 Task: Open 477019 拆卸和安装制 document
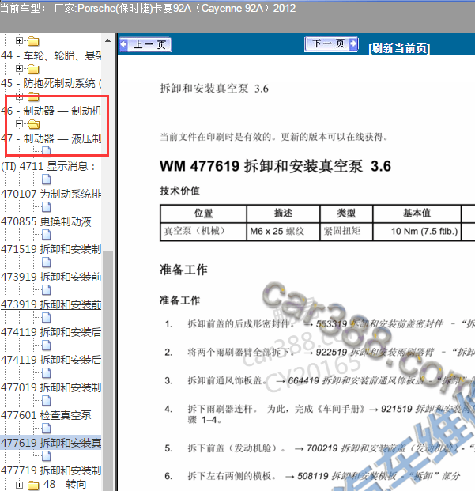(x=51, y=387)
